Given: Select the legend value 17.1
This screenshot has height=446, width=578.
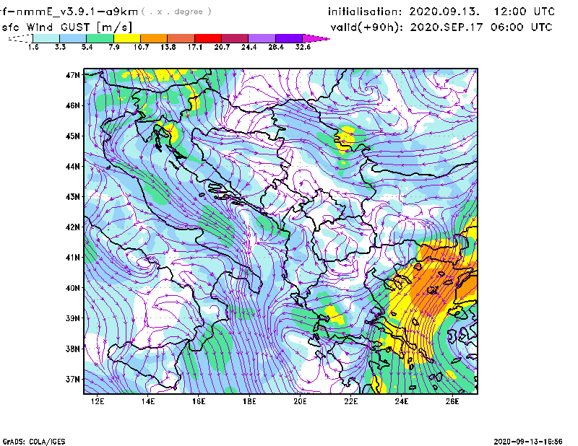Looking at the screenshot, I should pyautogui.click(x=195, y=47).
